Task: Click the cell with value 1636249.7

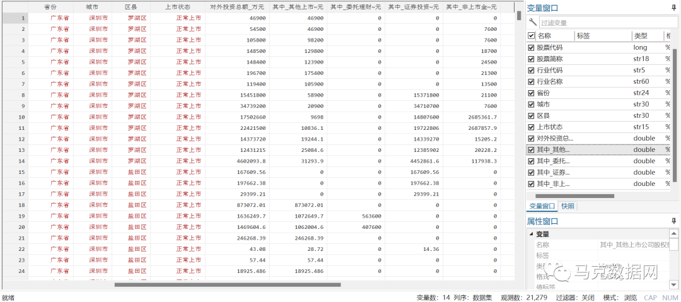Action: pyautogui.click(x=237, y=216)
